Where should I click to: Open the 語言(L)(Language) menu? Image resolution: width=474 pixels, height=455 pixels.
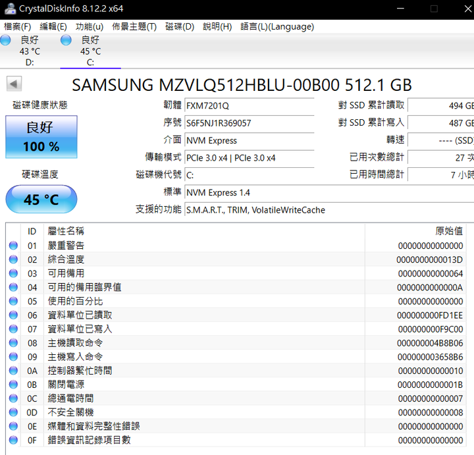pyautogui.click(x=277, y=26)
